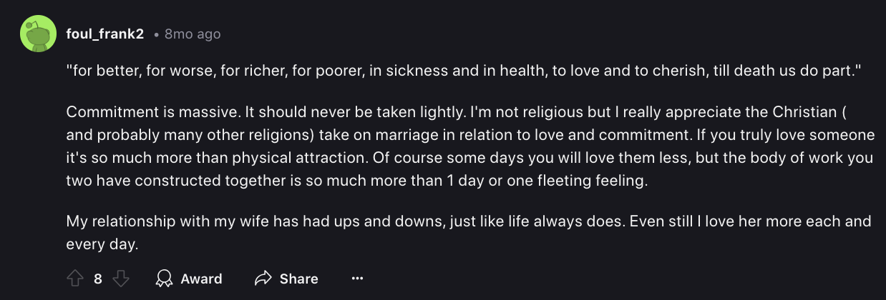Click the Award ribbon icon

164,279
